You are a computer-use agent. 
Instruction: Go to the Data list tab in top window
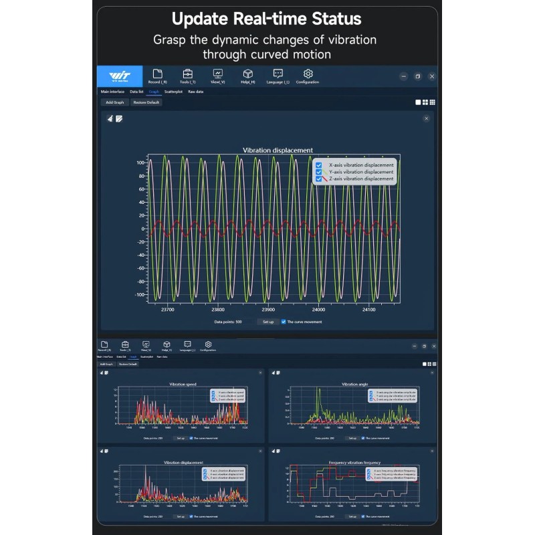(x=136, y=92)
